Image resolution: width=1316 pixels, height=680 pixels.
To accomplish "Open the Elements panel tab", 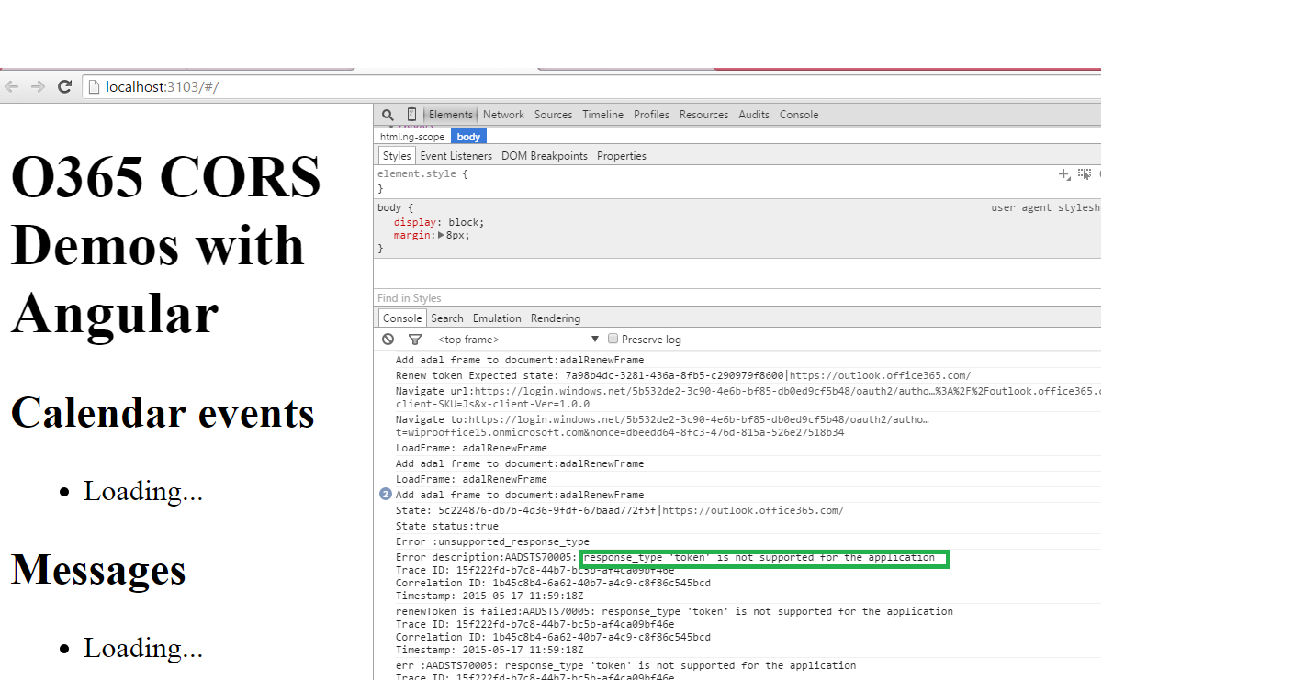I will coord(450,115).
